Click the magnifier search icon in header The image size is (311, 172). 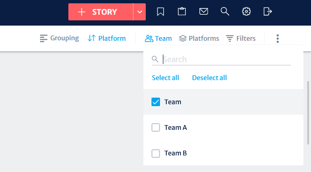(225, 11)
